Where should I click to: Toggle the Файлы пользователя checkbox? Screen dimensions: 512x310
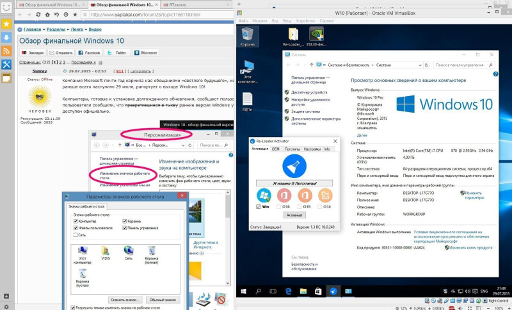tap(76, 228)
